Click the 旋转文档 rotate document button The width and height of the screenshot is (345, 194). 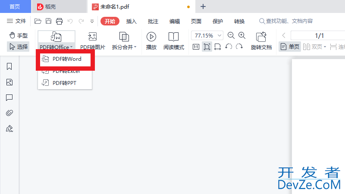pos(261,41)
